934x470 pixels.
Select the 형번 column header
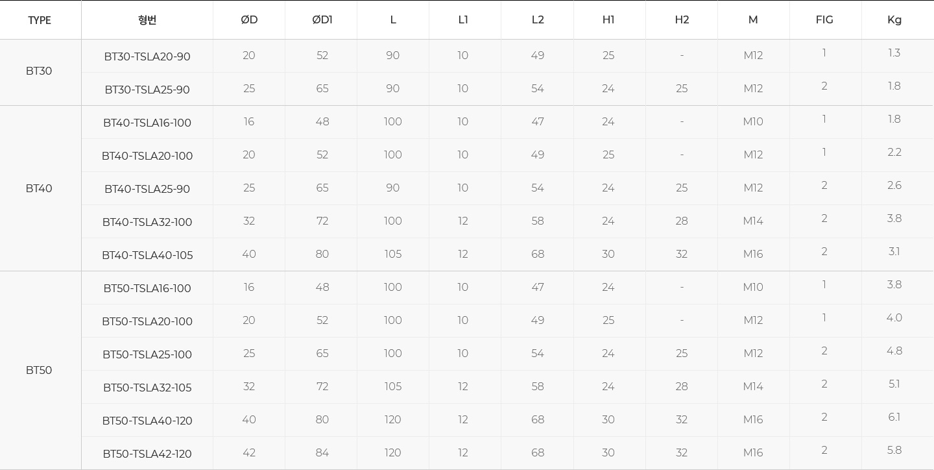coord(147,19)
